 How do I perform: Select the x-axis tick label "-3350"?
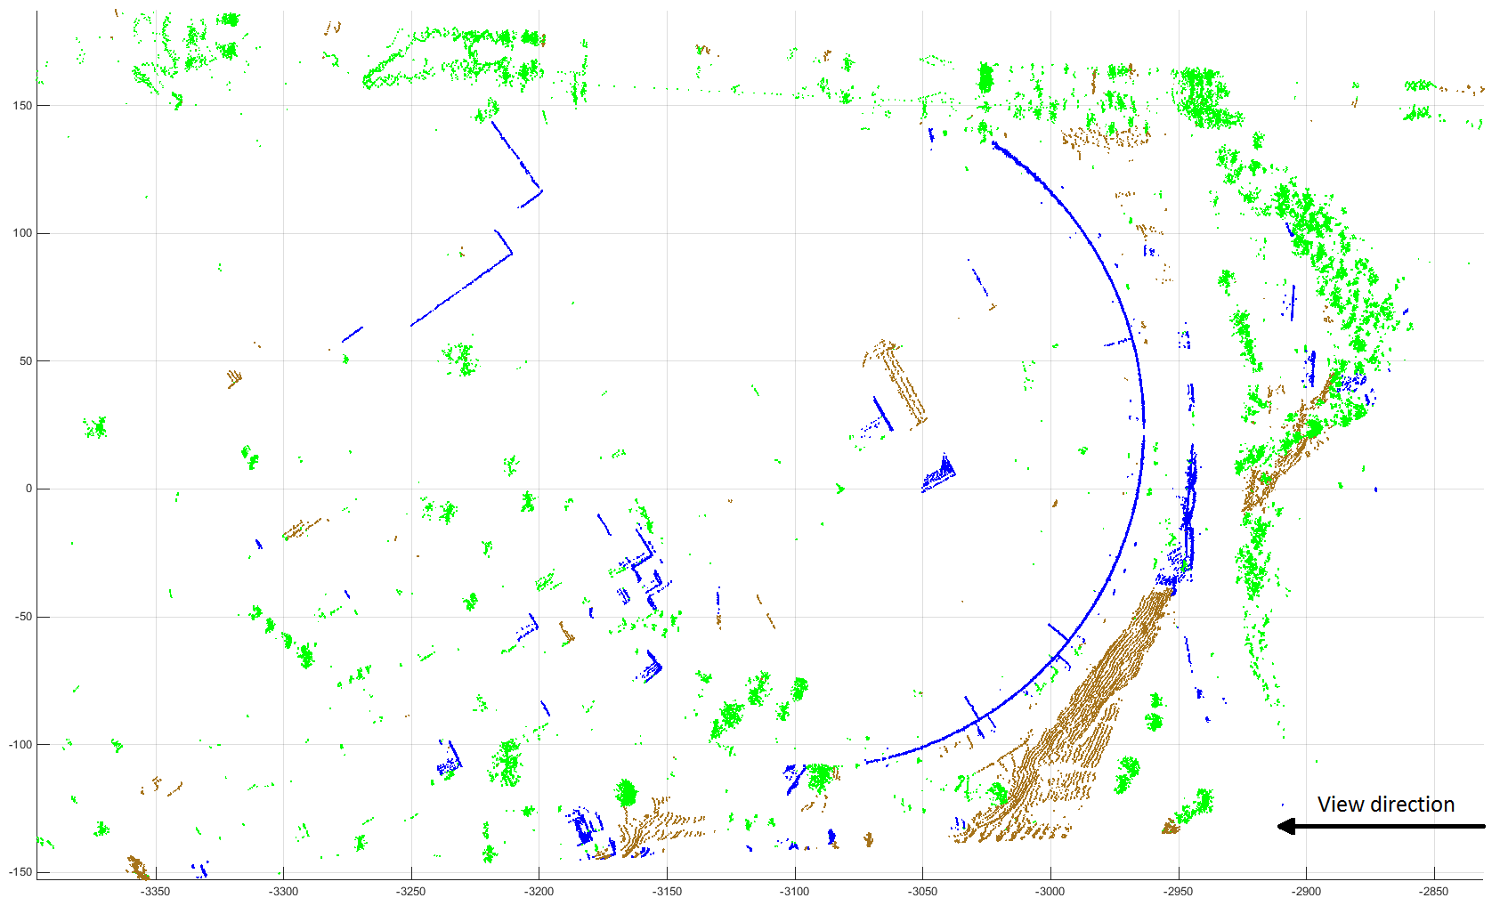click(x=156, y=892)
